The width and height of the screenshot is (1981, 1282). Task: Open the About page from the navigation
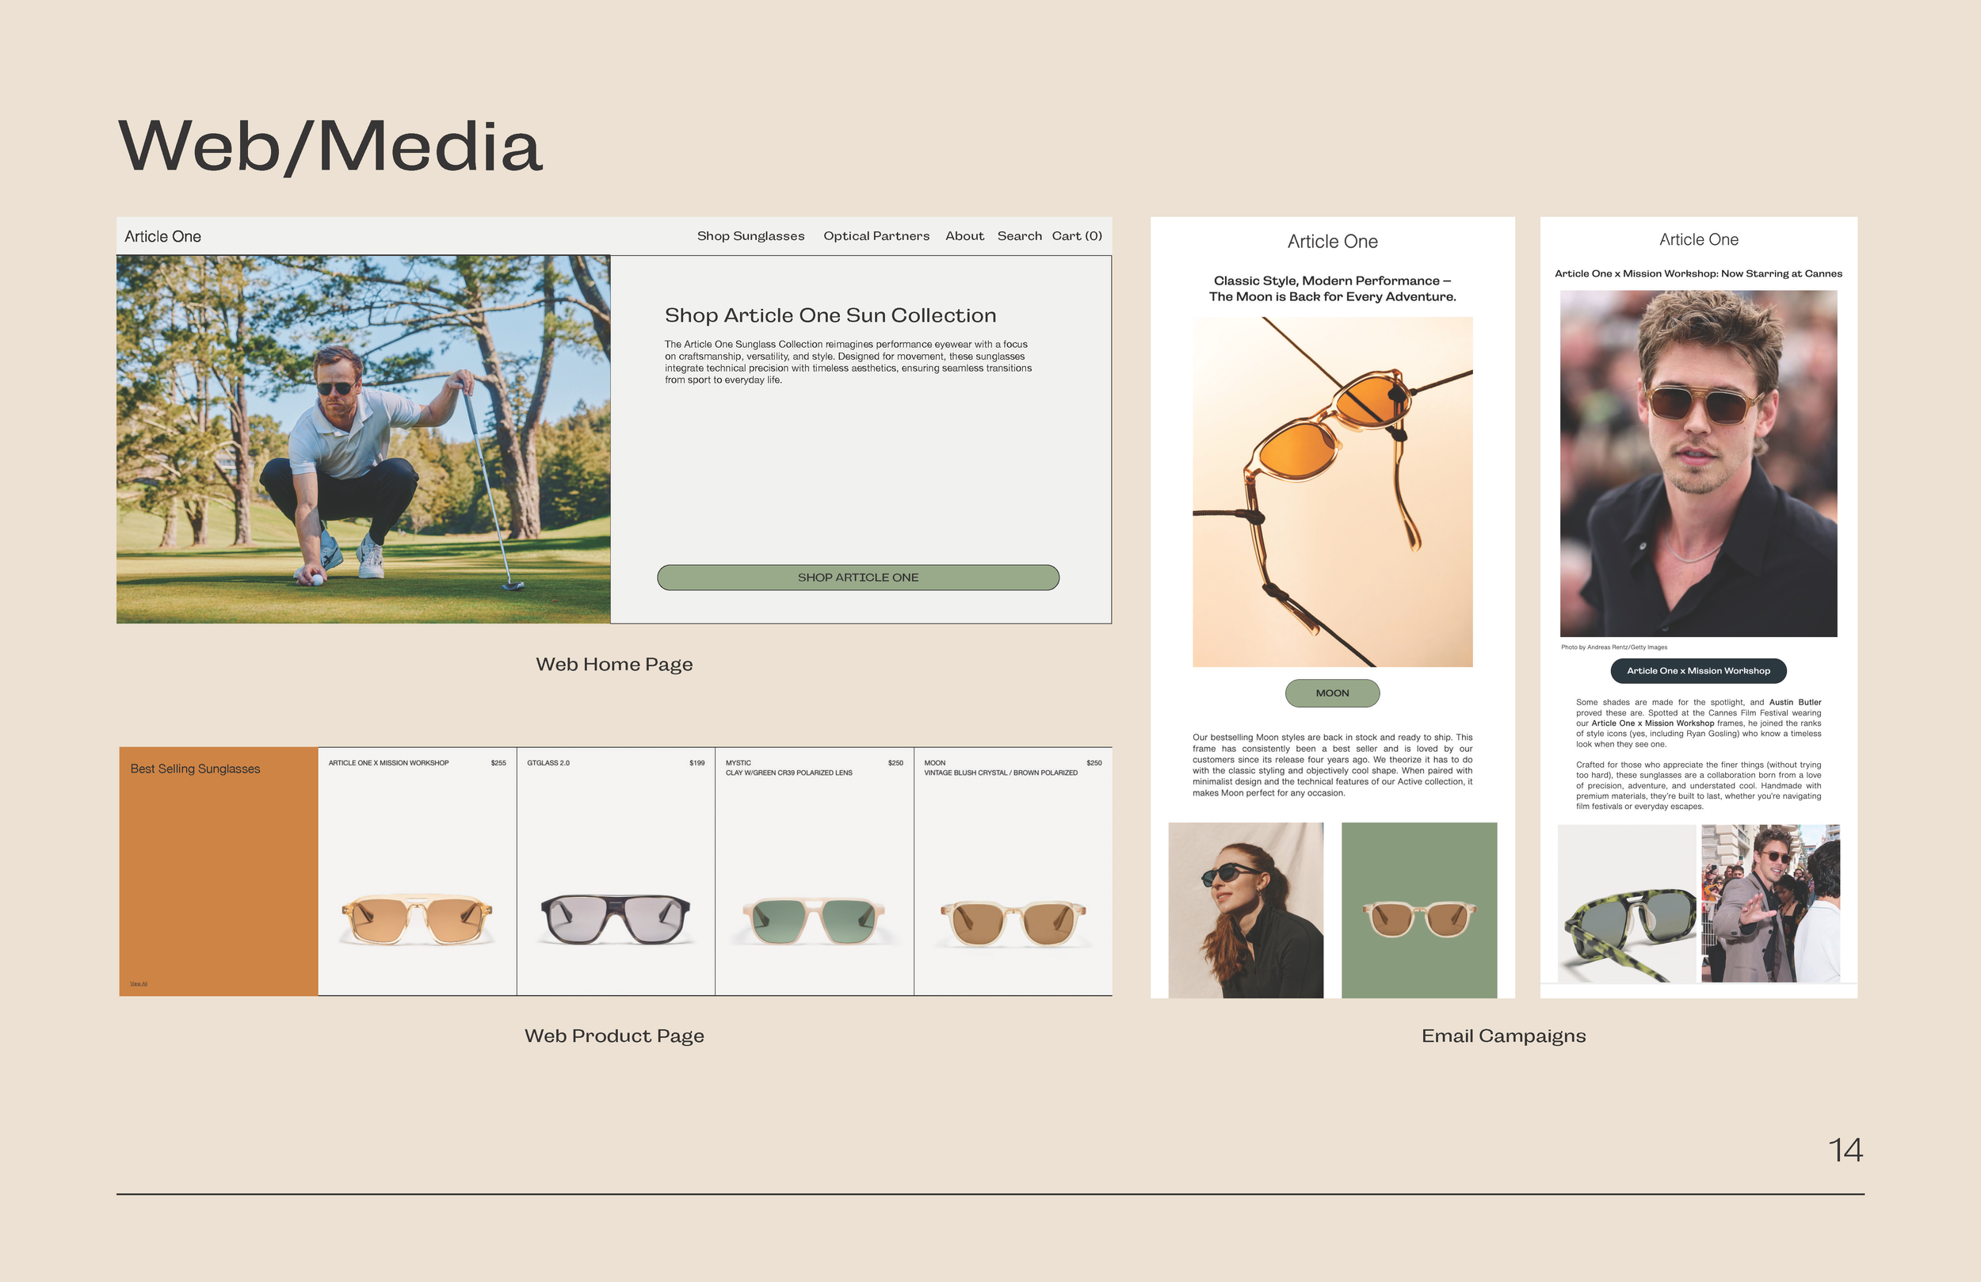(x=964, y=235)
